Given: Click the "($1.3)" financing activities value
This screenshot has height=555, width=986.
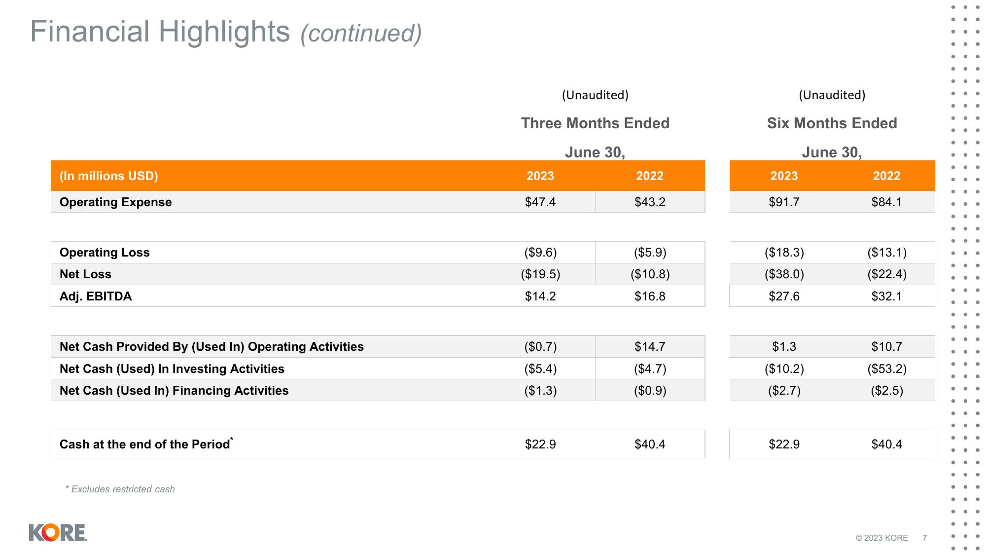Looking at the screenshot, I should click(x=540, y=391).
